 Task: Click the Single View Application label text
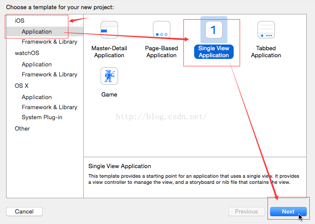[x=214, y=52]
